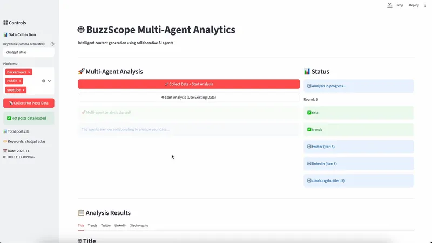Viewport: 432px width, 243px height.
Task: Open the three-dot main menu
Action: tap(425, 5)
